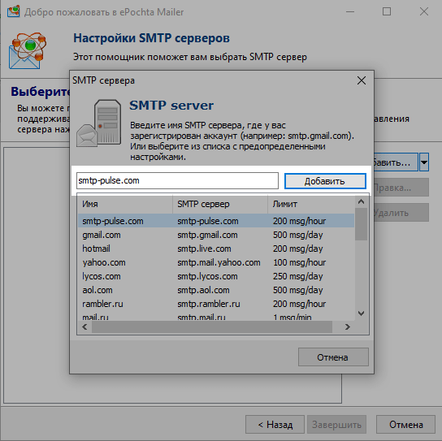Click the ePochta title bar app icon
442x441 pixels.
[14, 11]
